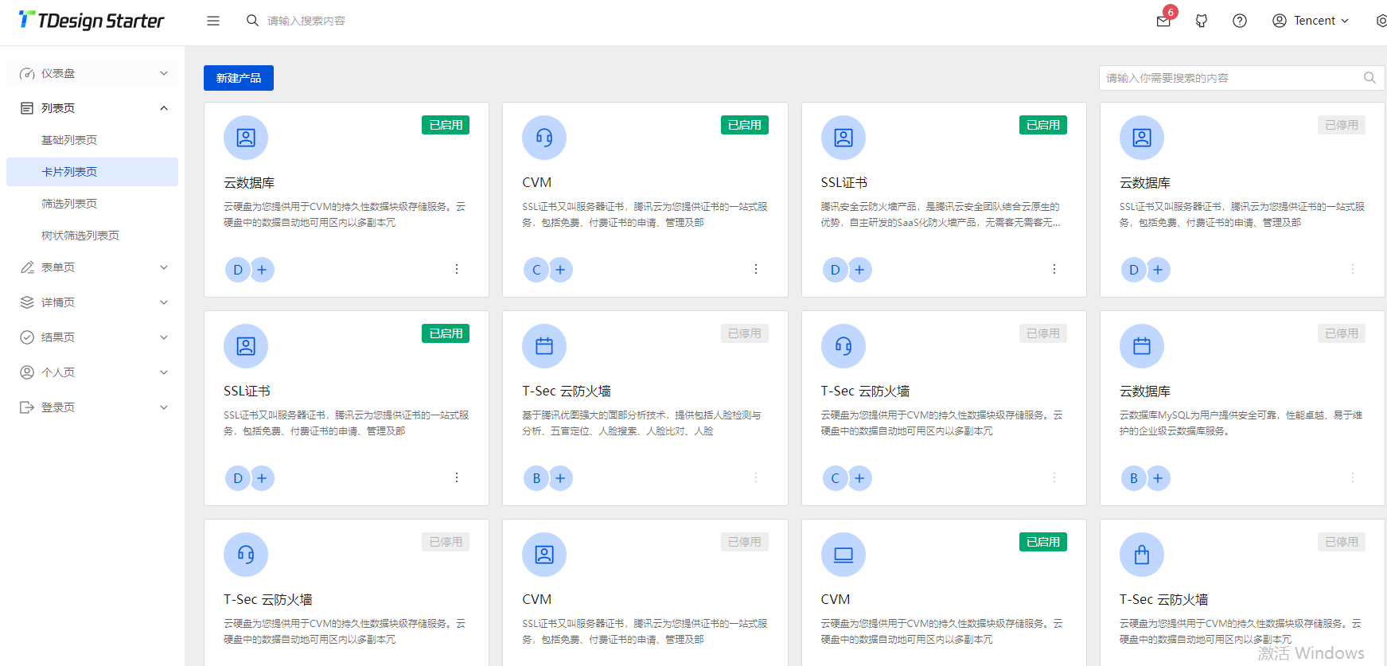Click the 新建产品 button
1387x666 pixels.
(x=239, y=78)
